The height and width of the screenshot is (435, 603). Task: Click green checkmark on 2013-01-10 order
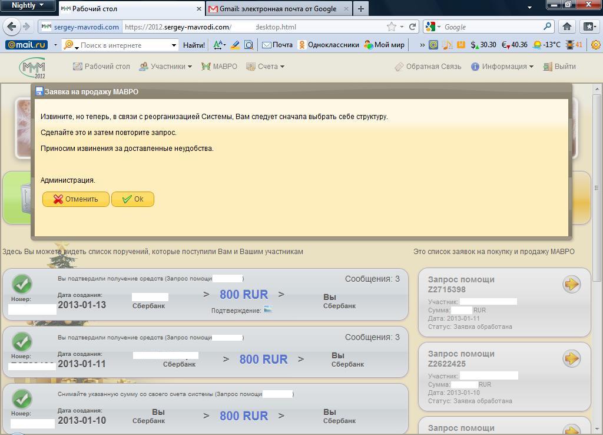tap(22, 399)
